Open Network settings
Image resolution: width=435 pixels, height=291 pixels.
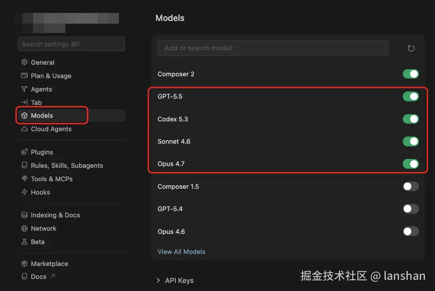click(x=71, y=229)
